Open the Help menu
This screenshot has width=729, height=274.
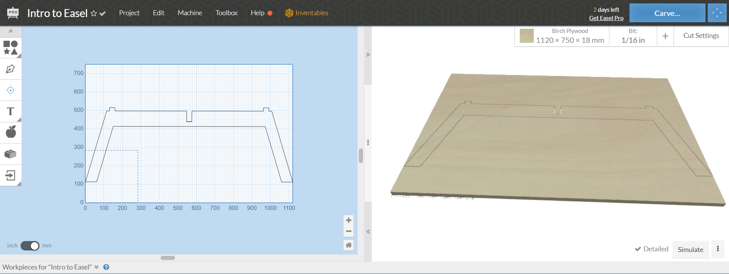pyautogui.click(x=257, y=13)
